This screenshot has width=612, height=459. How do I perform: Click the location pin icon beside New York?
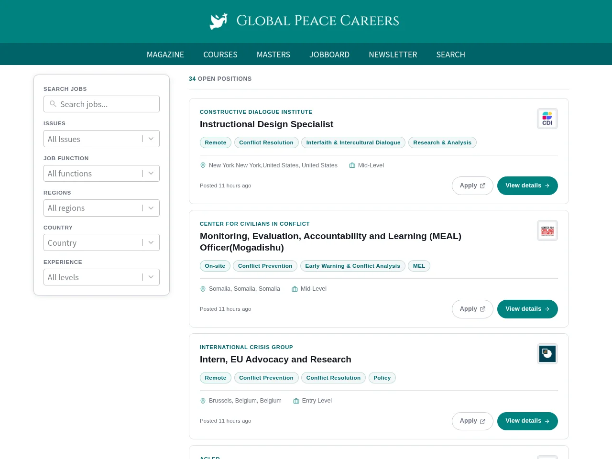[203, 165]
